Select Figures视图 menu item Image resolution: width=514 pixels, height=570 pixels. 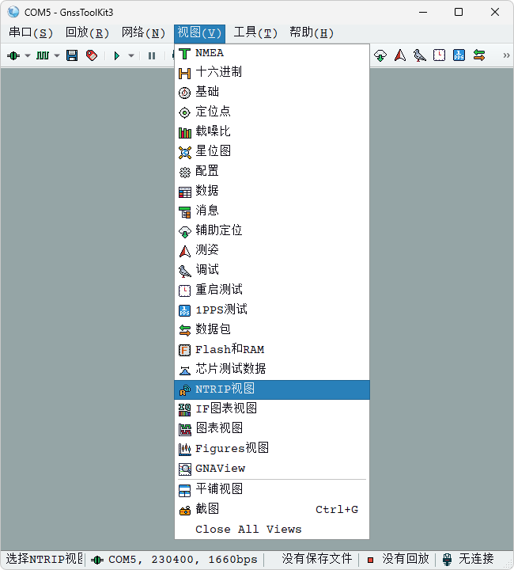(x=272, y=449)
